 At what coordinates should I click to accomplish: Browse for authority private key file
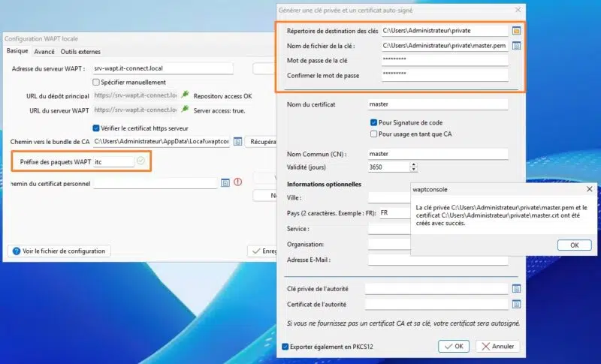tap(516, 289)
